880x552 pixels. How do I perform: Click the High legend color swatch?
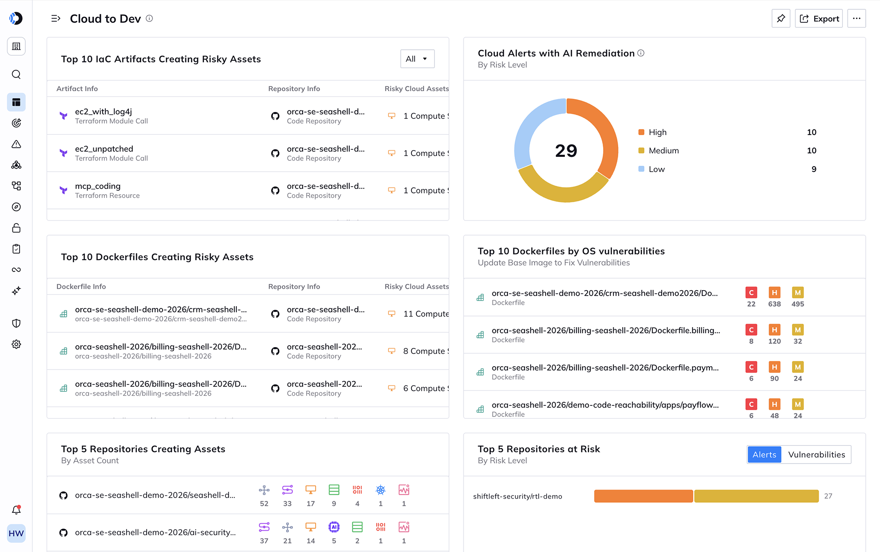[641, 132]
